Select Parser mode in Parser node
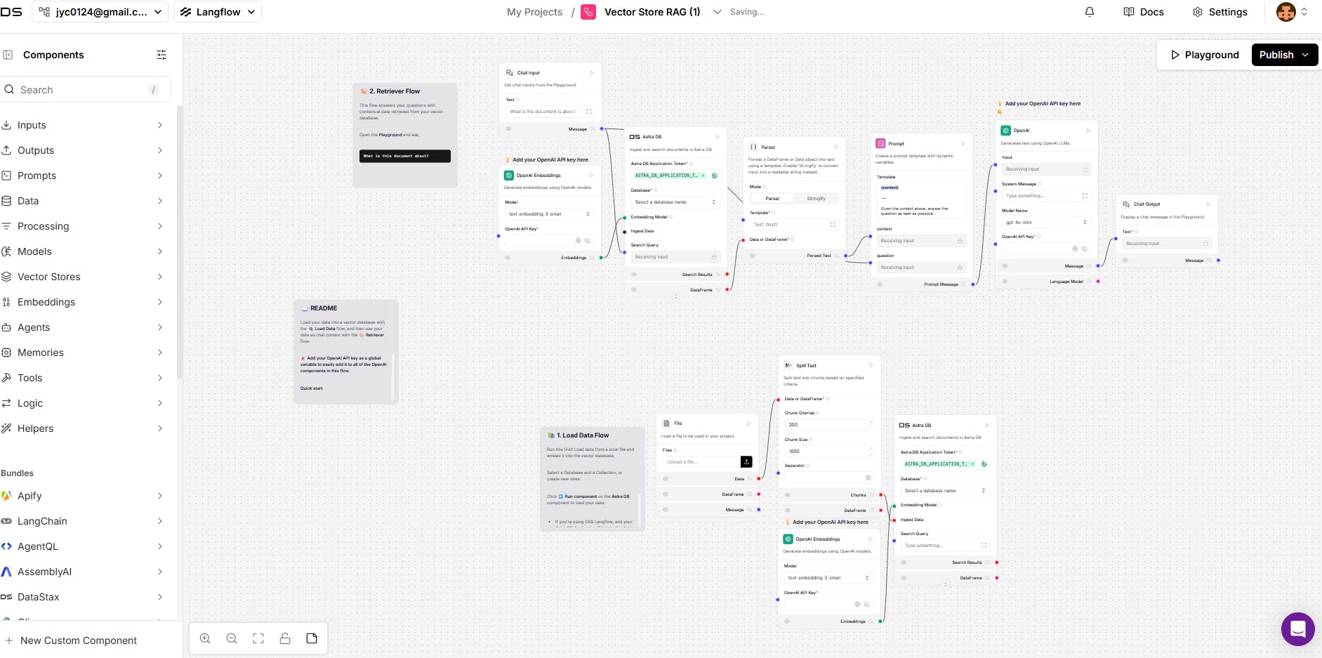This screenshot has height=658, width=1322. [772, 199]
